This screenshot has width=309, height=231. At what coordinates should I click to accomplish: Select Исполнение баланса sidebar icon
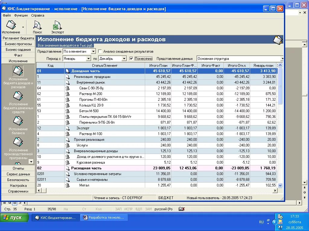click(x=18, y=121)
